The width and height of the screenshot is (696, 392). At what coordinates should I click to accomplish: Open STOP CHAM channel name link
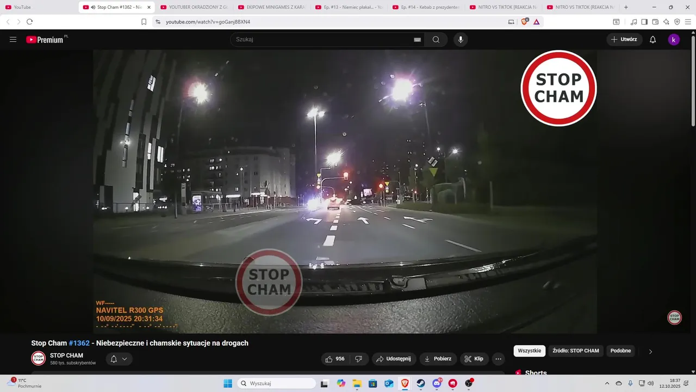pos(66,356)
